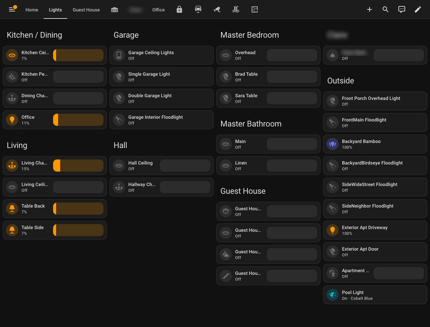Image resolution: width=430 pixels, height=327 pixels.
Task: Toggle the Kitchen Ceiling light icon
Action: (12, 55)
